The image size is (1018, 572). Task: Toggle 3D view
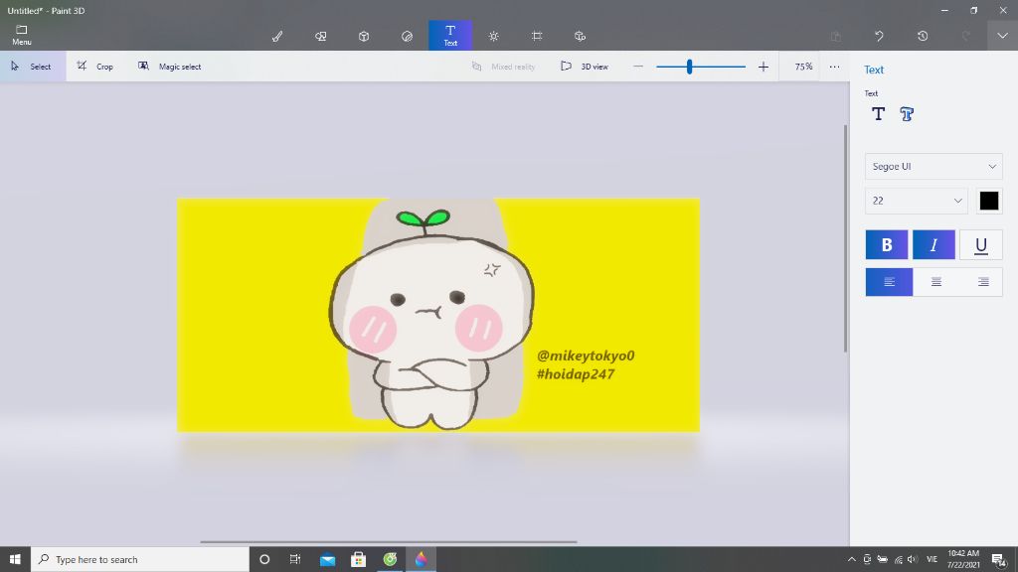pos(585,67)
